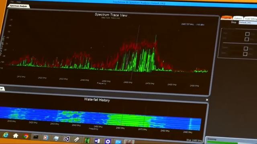The height and width of the screenshot is (144, 257).
Task: Close the Waterfall History panel
Action: [x=207, y=100]
